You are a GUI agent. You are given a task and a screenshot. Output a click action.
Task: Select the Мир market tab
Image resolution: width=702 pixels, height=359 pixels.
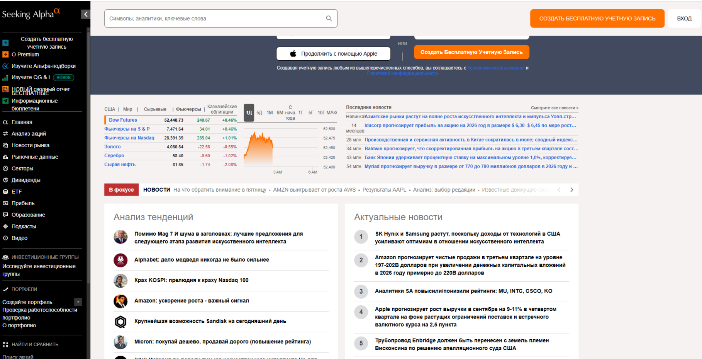pos(128,109)
